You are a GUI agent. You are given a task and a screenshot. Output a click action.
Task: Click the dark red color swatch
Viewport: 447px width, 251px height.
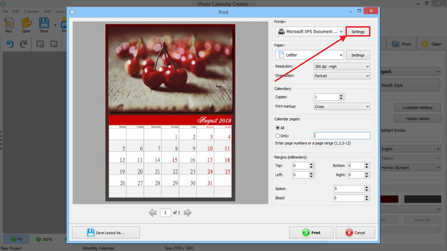pyautogui.click(x=389, y=199)
